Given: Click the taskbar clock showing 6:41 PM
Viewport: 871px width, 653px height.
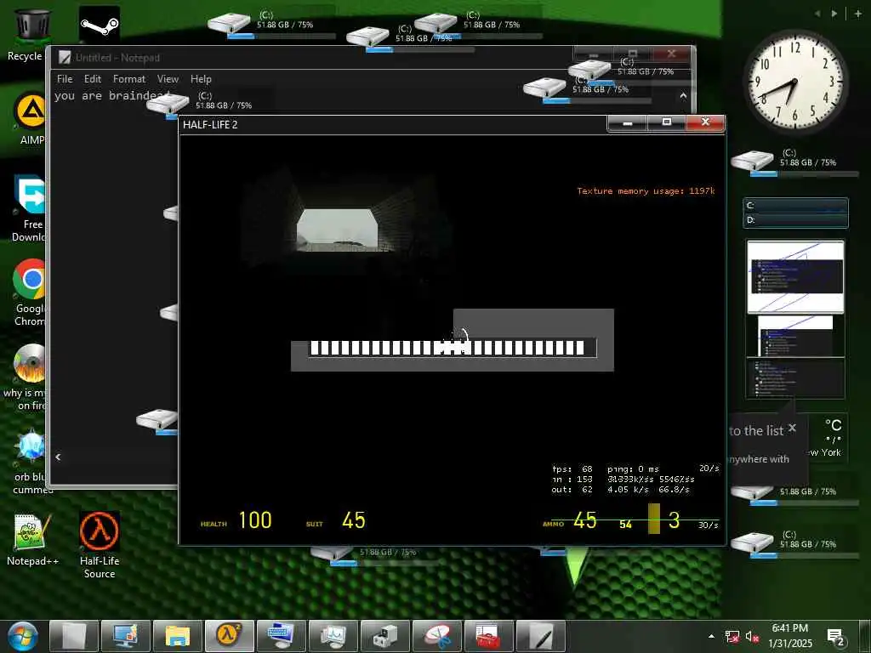Looking at the screenshot, I should tap(790, 636).
